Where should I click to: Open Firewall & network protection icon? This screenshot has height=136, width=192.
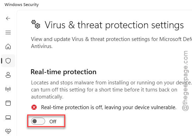click(8, 89)
